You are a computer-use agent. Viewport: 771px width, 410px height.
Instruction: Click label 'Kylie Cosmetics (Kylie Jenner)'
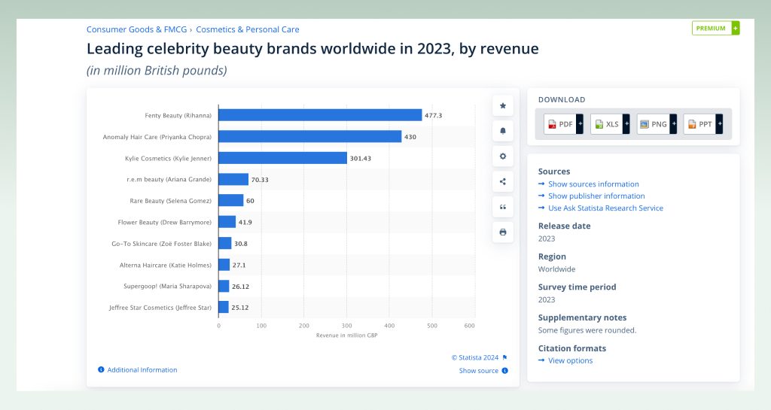click(168, 159)
